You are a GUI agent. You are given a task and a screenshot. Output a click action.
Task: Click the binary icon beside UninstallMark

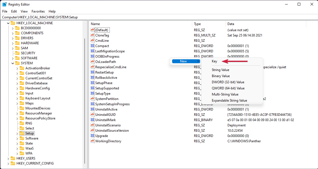[x=92, y=120]
